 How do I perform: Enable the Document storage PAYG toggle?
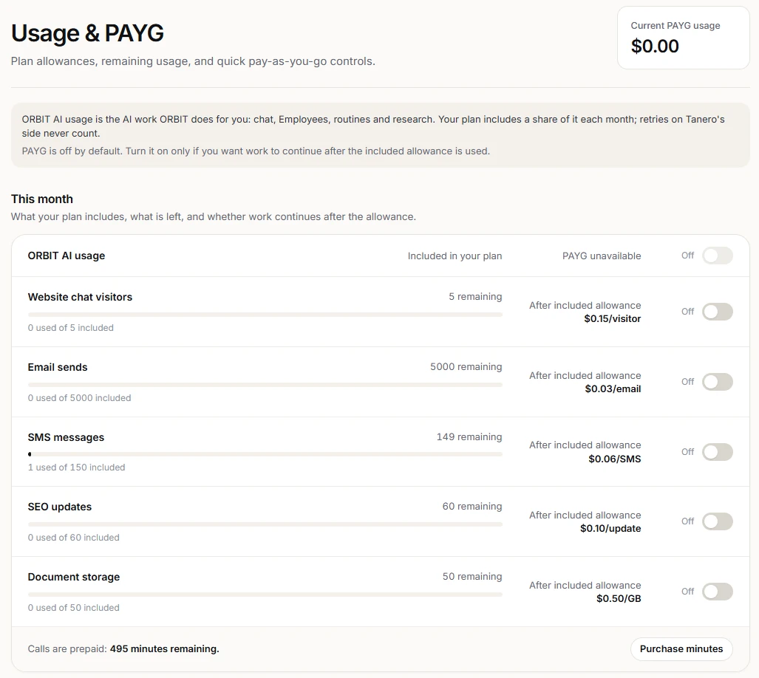click(718, 592)
